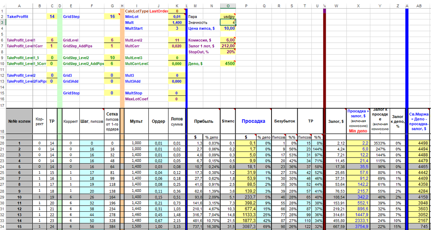
Task: Click the Прибыль table header
Action: 204,121
